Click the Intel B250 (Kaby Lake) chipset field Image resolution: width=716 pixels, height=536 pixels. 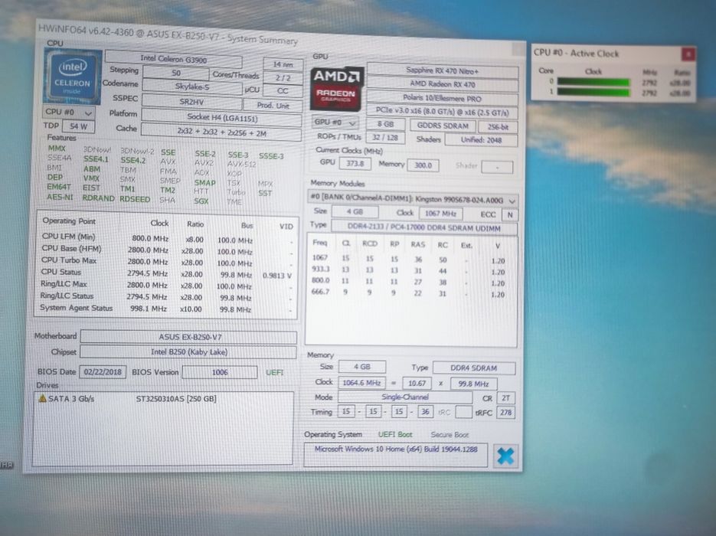[x=188, y=352]
